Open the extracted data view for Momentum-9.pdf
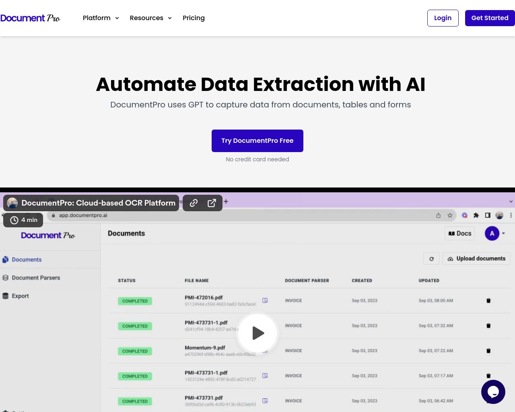This screenshot has width=515, height=412. coord(265,350)
